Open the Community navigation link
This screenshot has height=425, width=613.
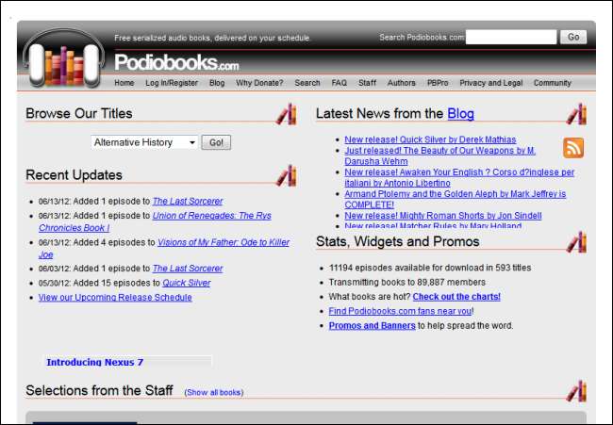pyautogui.click(x=553, y=83)
